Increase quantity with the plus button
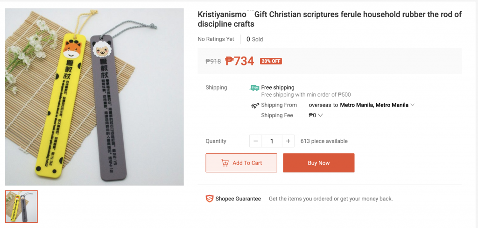 (288, 141)
